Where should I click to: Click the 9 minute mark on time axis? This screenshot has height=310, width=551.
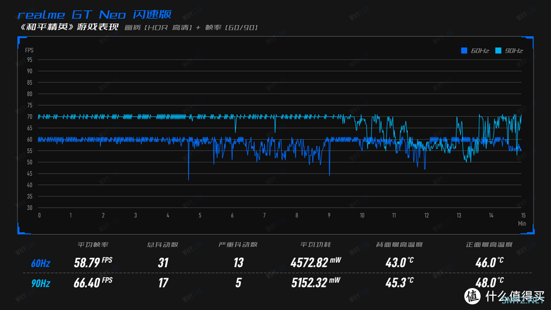click(329, 216)
